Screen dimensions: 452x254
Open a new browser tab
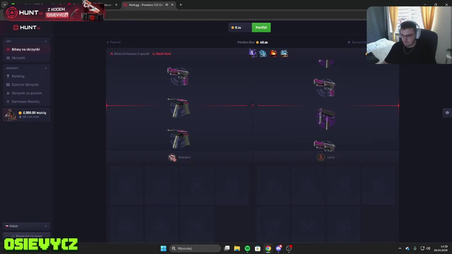point(181,5)
